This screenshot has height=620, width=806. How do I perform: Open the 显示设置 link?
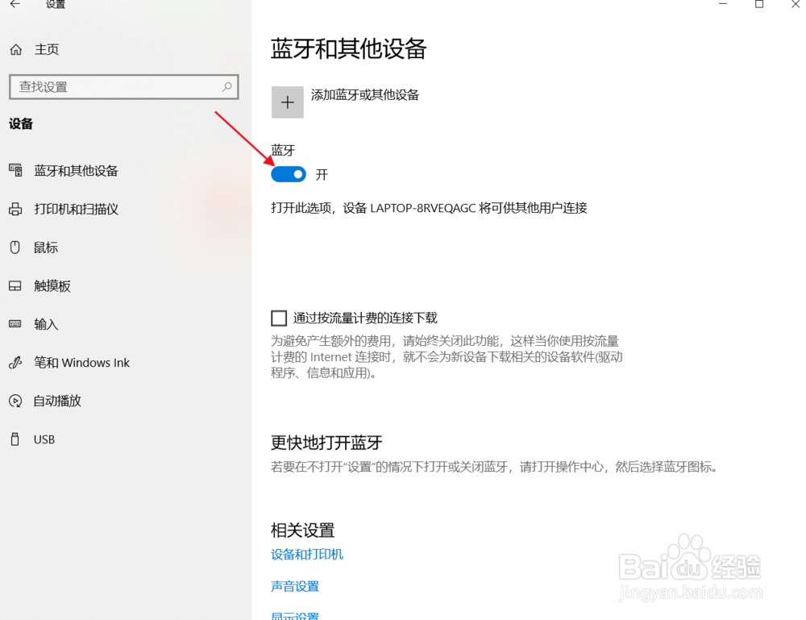pos(295,615)
